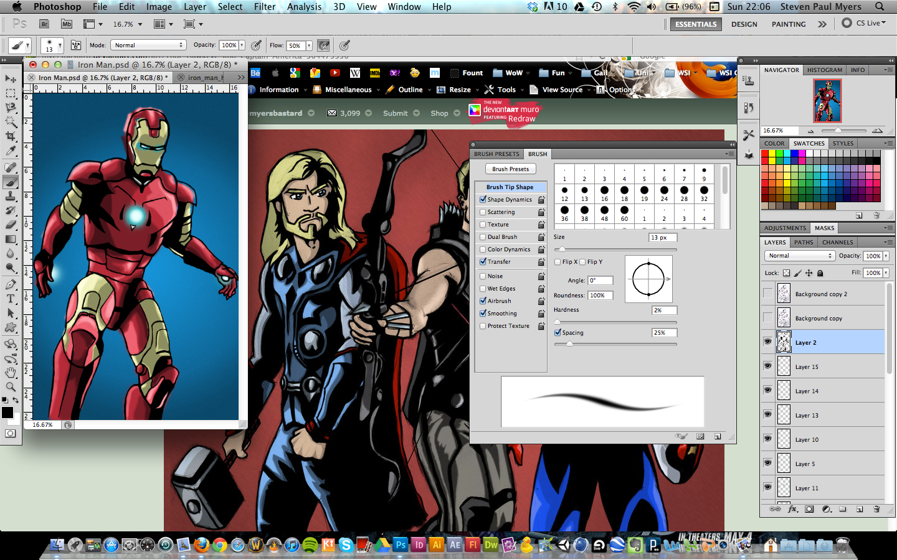
Task: Select the Spot Healing Brush tool
Action: pyautogui.click(x=11, y=167)
